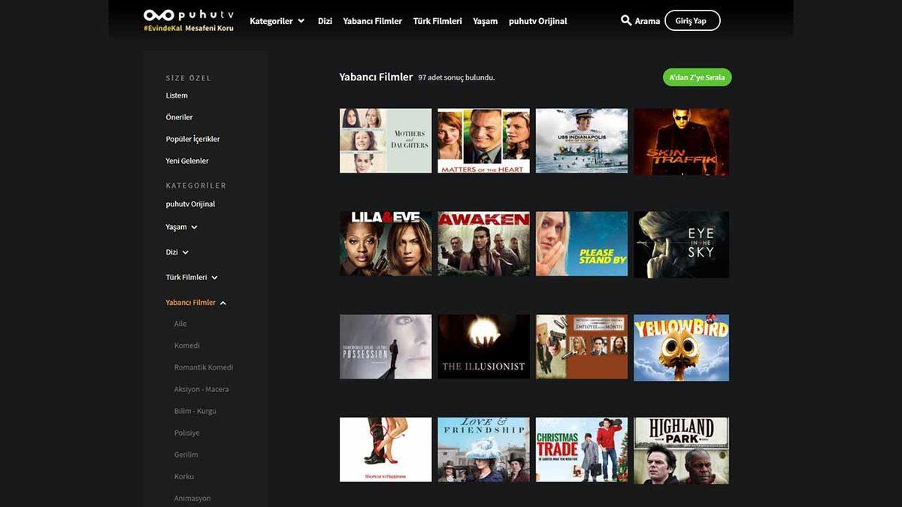
Task: Open the Awaken movie poster
Action: (483, 243)
